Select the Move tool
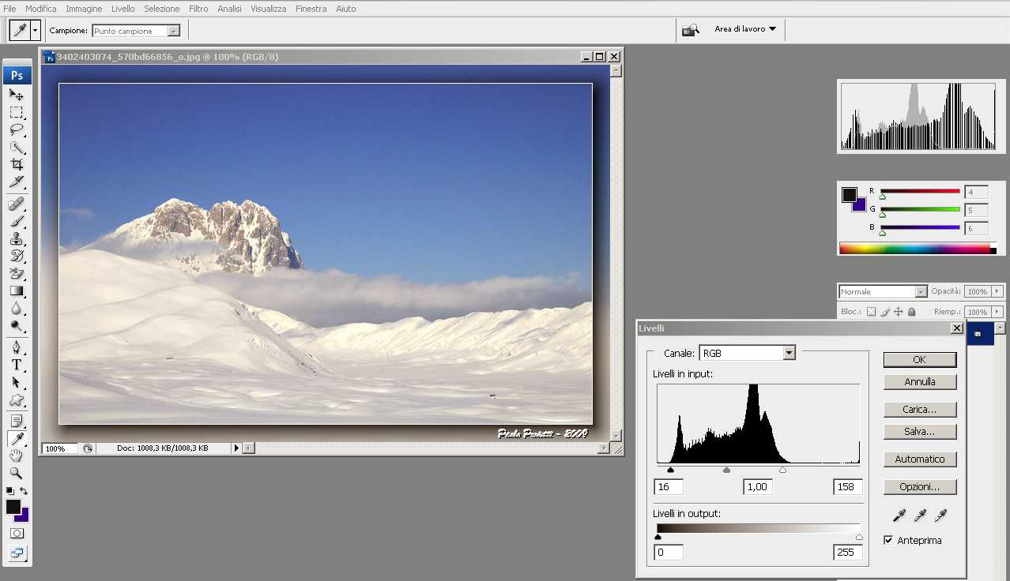This screenshot has height=581, width=1010. pyautogui.click(x=17, y=95)
